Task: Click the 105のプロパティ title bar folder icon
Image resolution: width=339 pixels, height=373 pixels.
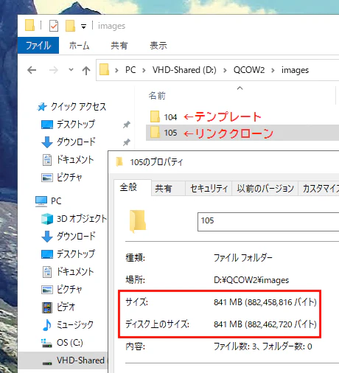Action: point(119,161)
